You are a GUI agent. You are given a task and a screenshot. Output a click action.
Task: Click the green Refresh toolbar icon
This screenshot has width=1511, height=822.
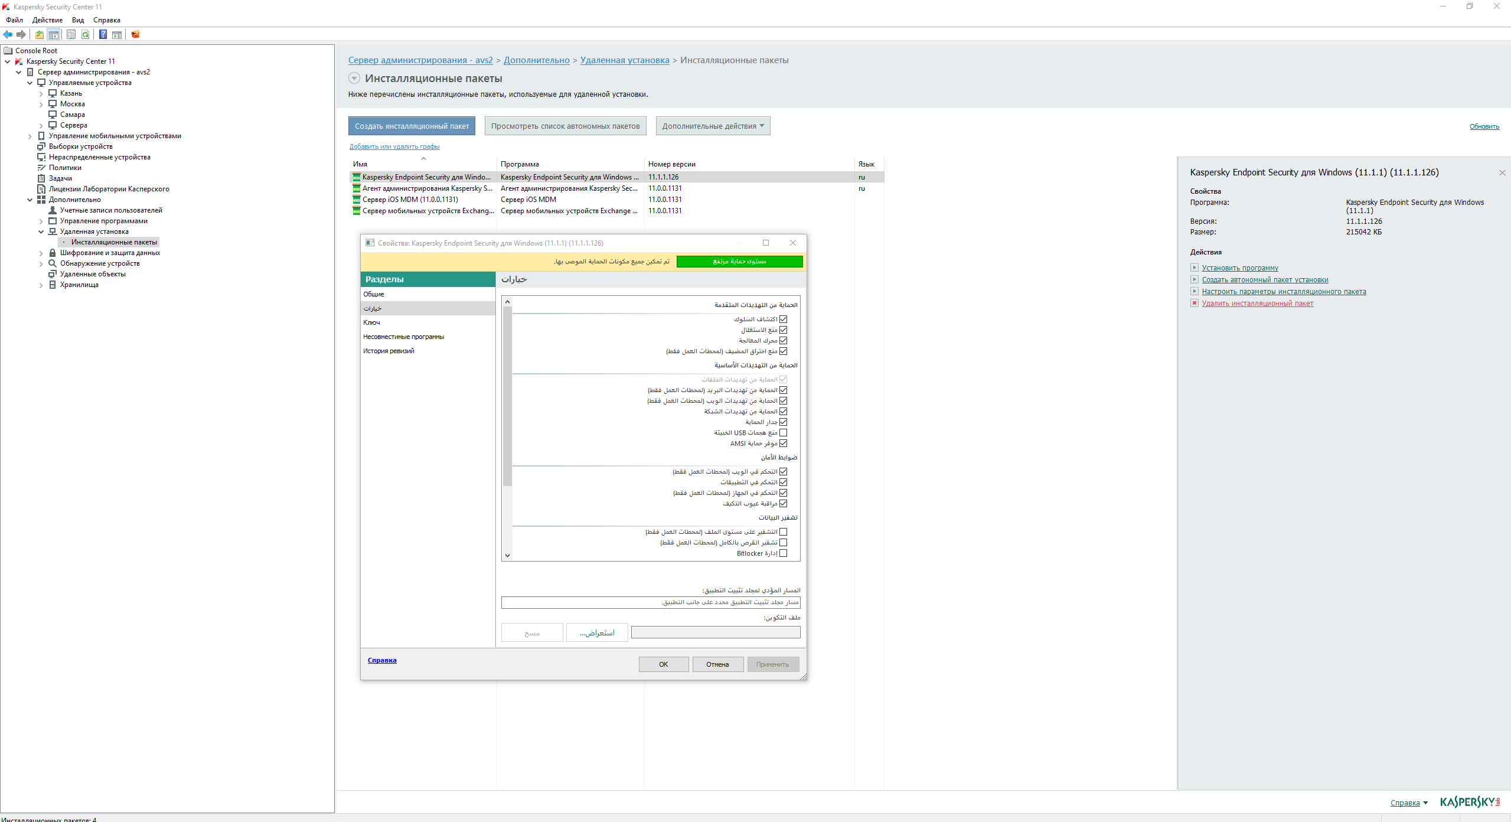[x=86, y=34]
